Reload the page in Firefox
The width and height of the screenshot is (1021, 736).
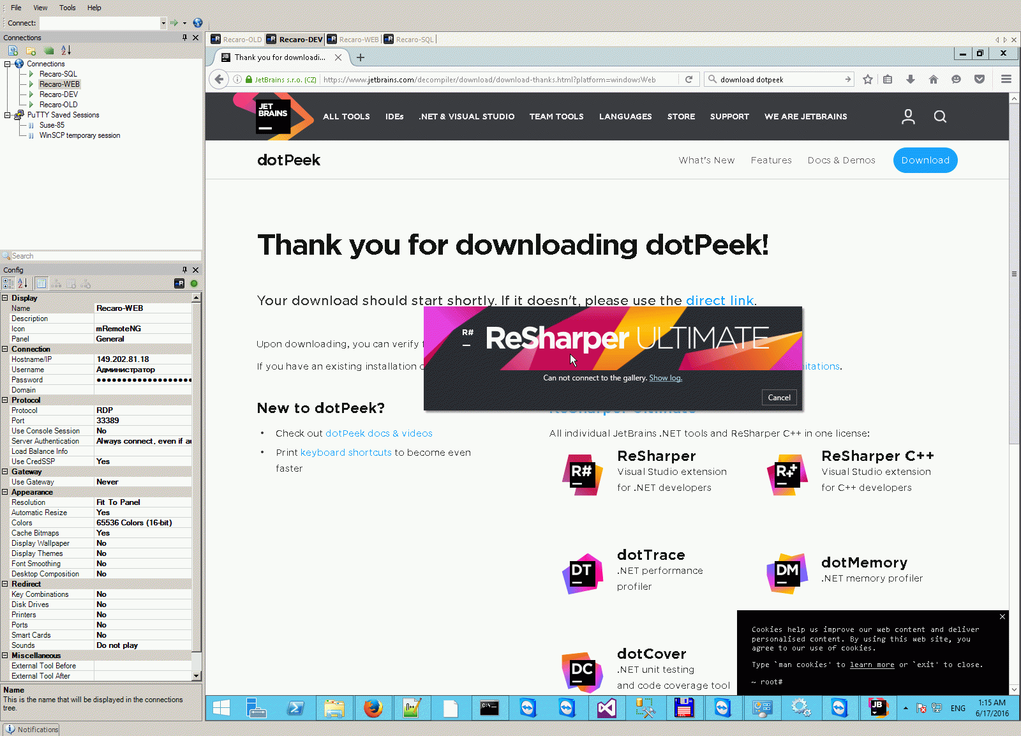click(x=689, y=80)
